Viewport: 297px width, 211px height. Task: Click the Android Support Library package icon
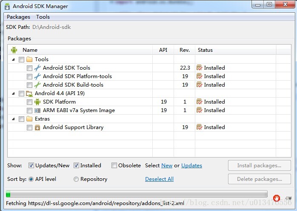(x=37, y=128)
